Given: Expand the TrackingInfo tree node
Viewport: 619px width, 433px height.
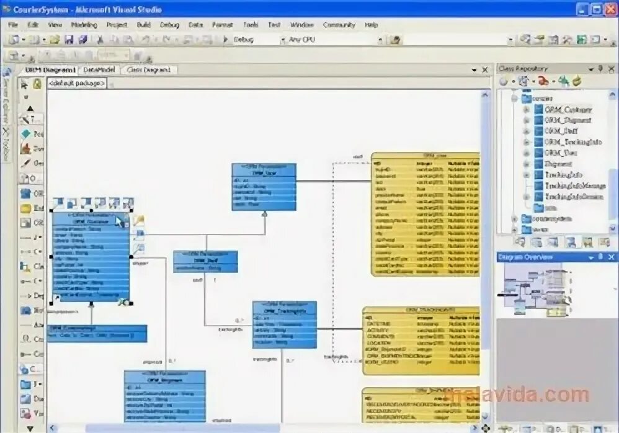Looking at the screenshot, I should tap(526, 174).
